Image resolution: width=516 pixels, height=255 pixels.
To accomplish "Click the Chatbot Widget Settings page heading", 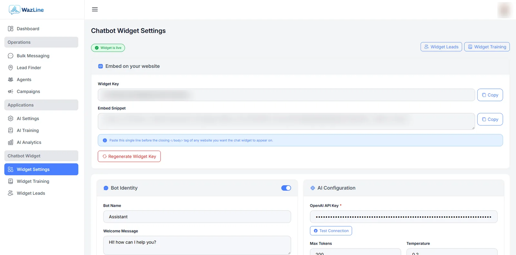I will (x=128, y=31).
